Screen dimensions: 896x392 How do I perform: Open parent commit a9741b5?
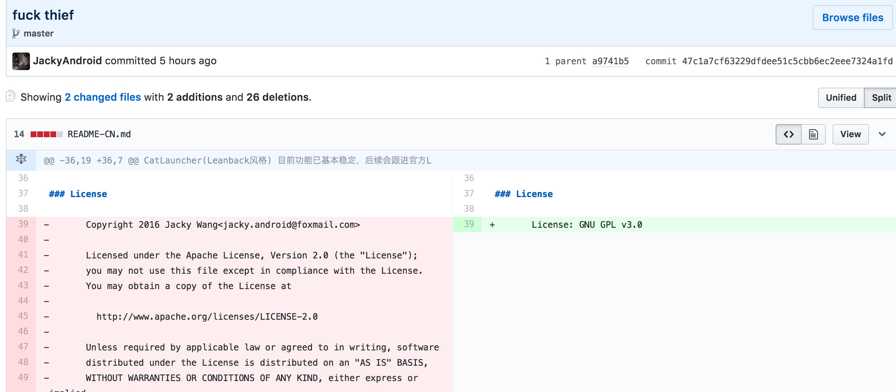pos(610,61)
